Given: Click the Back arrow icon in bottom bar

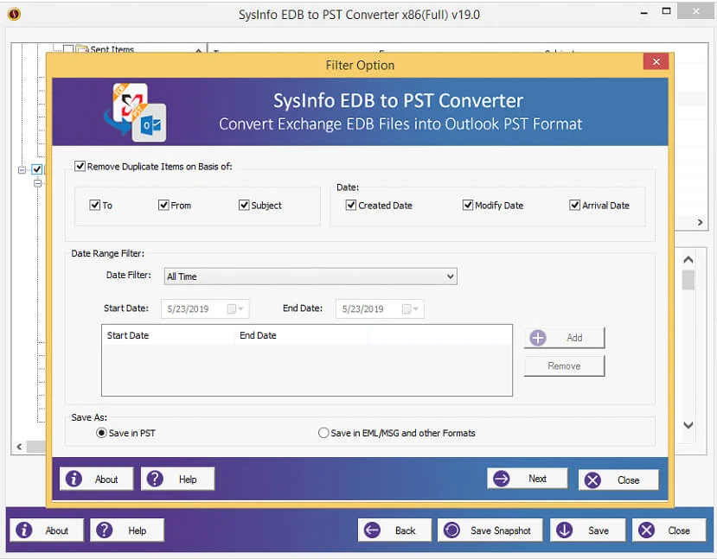Looking at the screenshot, I should click(372, 530).
